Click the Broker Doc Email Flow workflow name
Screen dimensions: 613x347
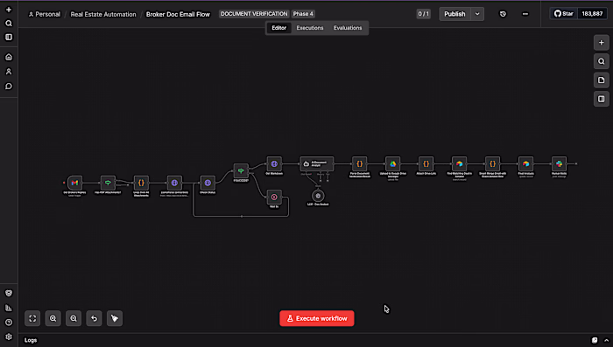click(x=178, y=14)
